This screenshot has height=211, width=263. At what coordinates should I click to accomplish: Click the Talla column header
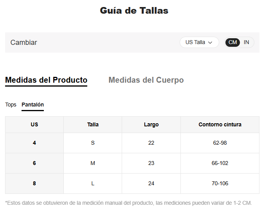[93, 125]
